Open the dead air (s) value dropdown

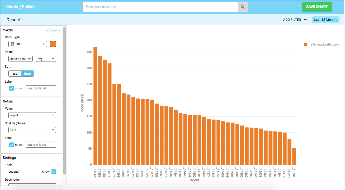click(21, 59)
